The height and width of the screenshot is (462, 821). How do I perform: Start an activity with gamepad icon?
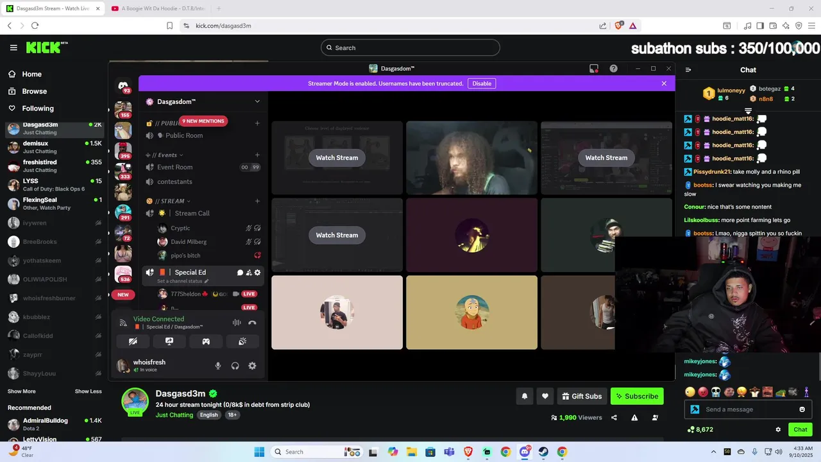(x=206, y=341)
